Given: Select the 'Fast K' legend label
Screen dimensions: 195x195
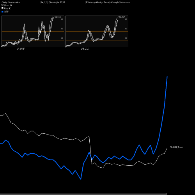Looking at the screenshot, I should pos(7,9).
